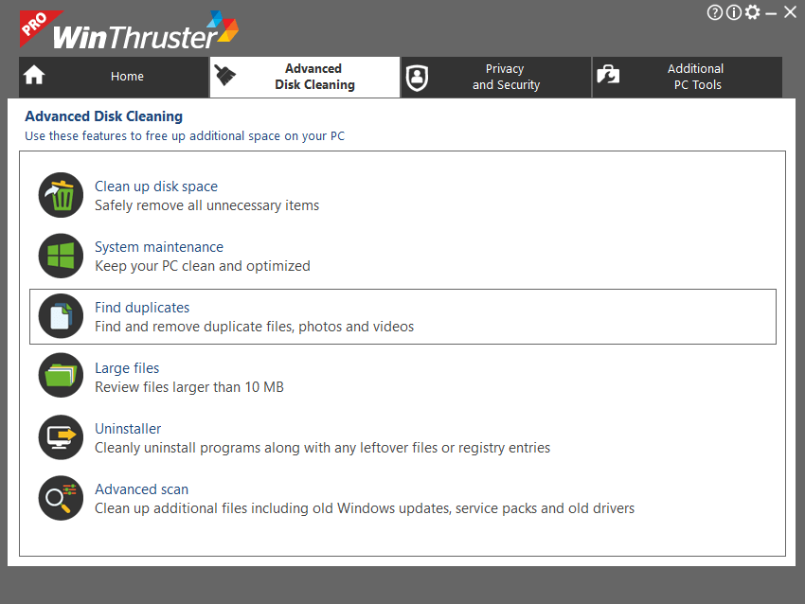Open the Find duplicates link
The height and width of the screenshot is (604, 805).
coord(142,308)
